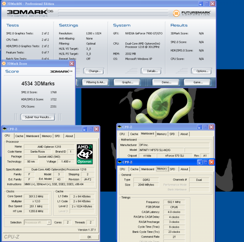Close the CPU-Z Memory window
Viewport: 244px width, 242px height.
coord(212,162)
